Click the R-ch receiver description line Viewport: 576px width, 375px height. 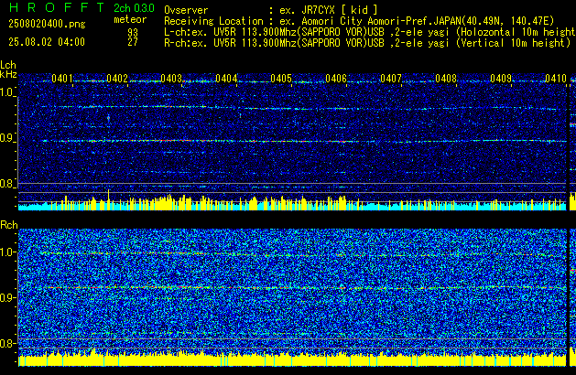(x=367, y=43)
